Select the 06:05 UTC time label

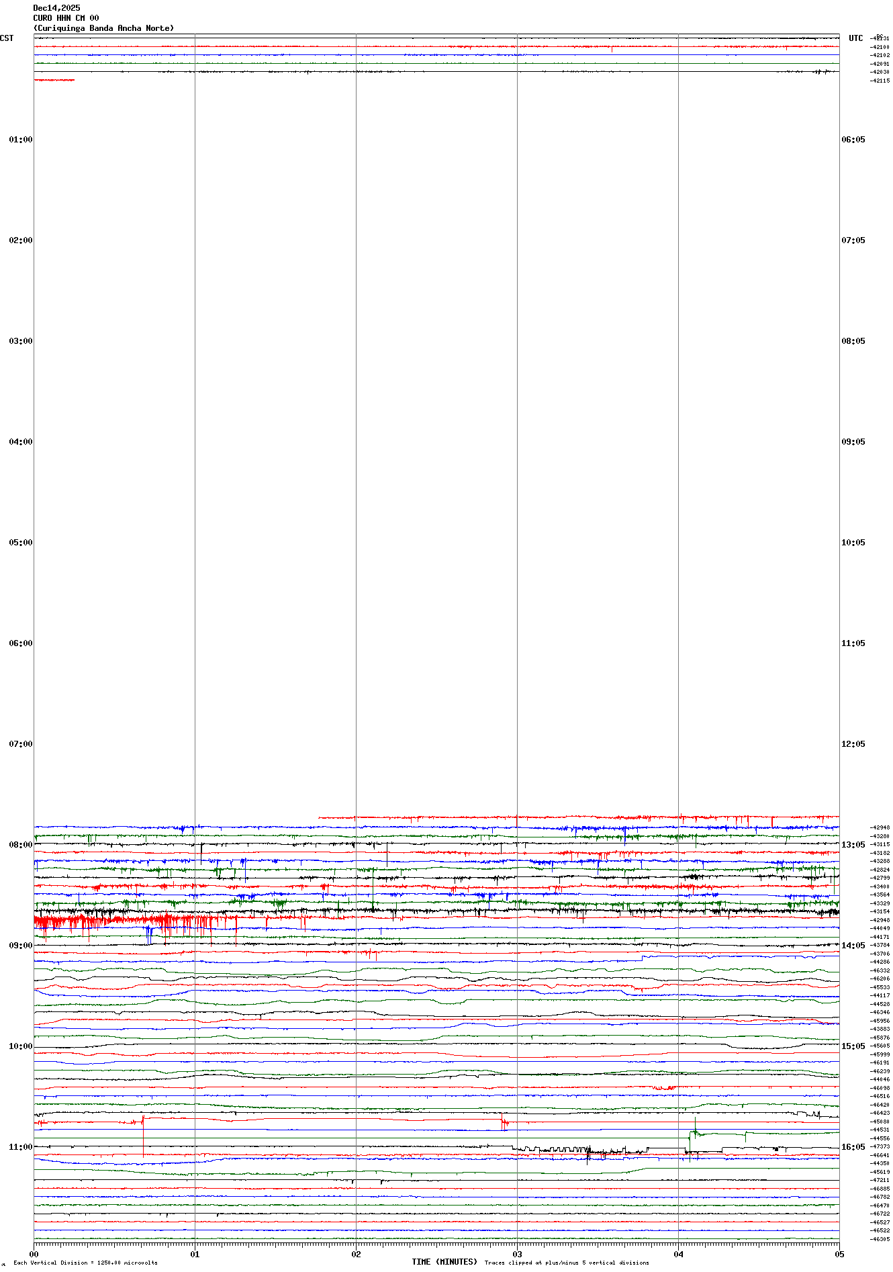[x=853, y=140]
